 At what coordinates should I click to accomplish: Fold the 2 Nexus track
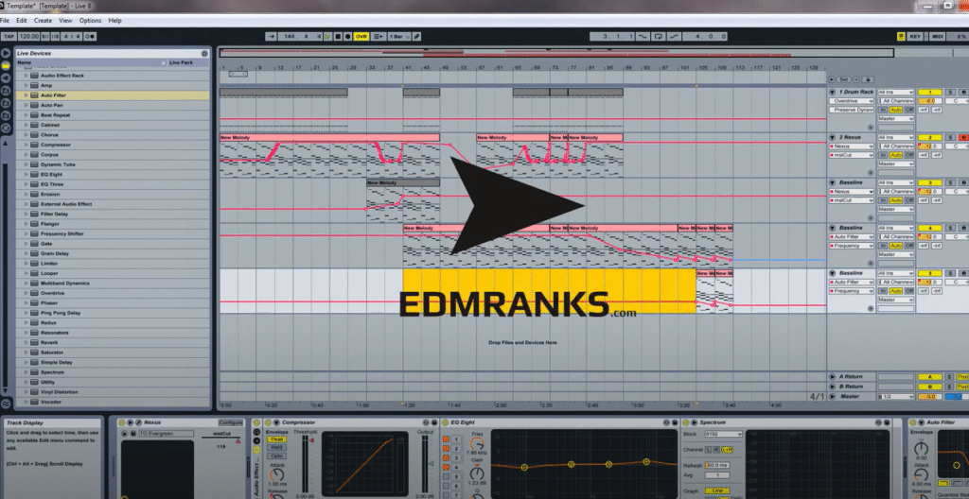point(832,137)
